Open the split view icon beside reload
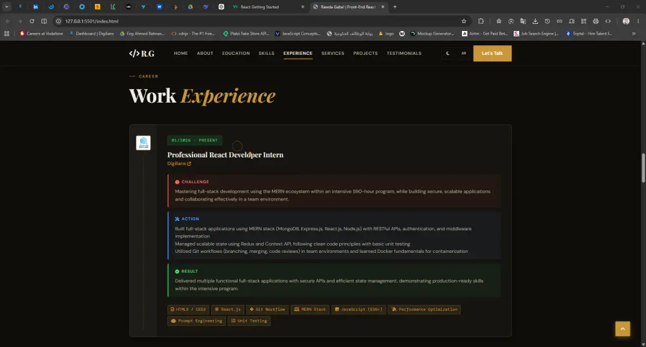 tap(44, 21)
